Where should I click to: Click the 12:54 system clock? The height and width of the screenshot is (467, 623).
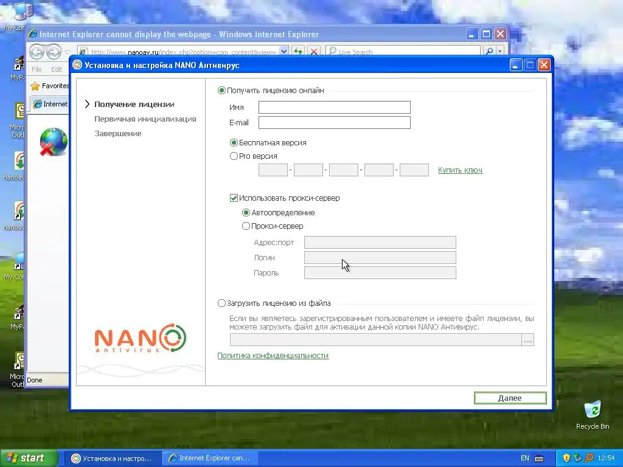point(606,458)
